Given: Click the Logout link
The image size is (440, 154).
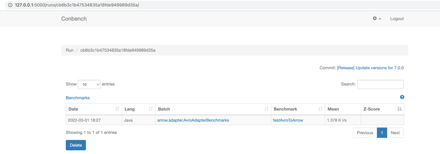Looking at the screenshot, I should pos(397,19).
